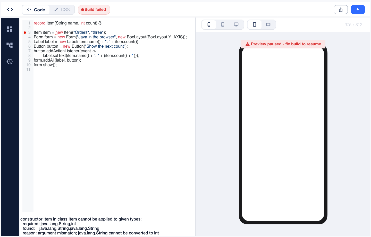Click line 7 button.addActionListener code
The width and height of the screenshot is (371, 237).
(65, 51)
